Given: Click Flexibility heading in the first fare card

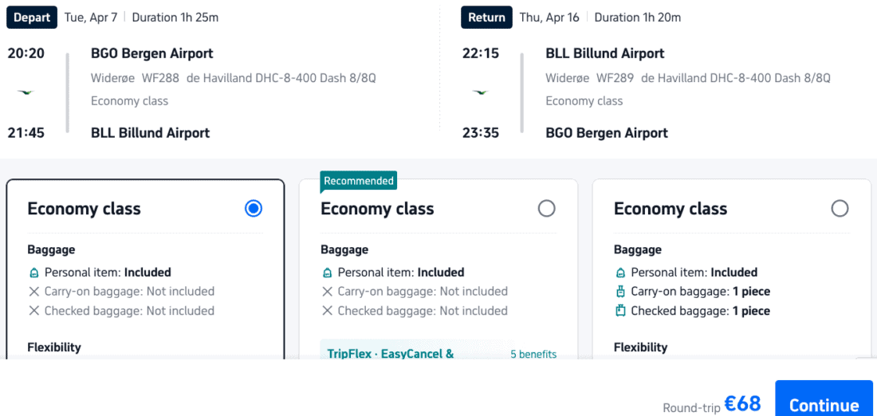Looking at the screenshot, I should (x=54, y=347).
